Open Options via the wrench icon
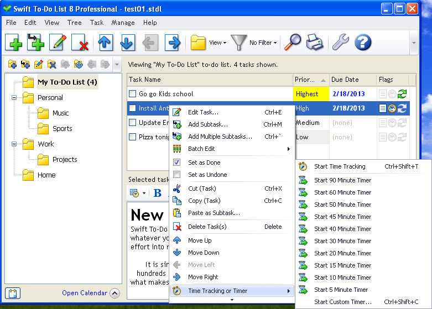This screenshot has width=432, height=309. (341, 42)
